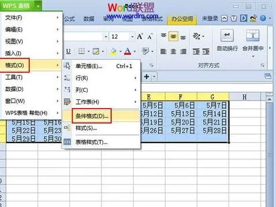The image size is (276, 207).
Task: Click the WPS 表格 application button
Action: point(17,6)
